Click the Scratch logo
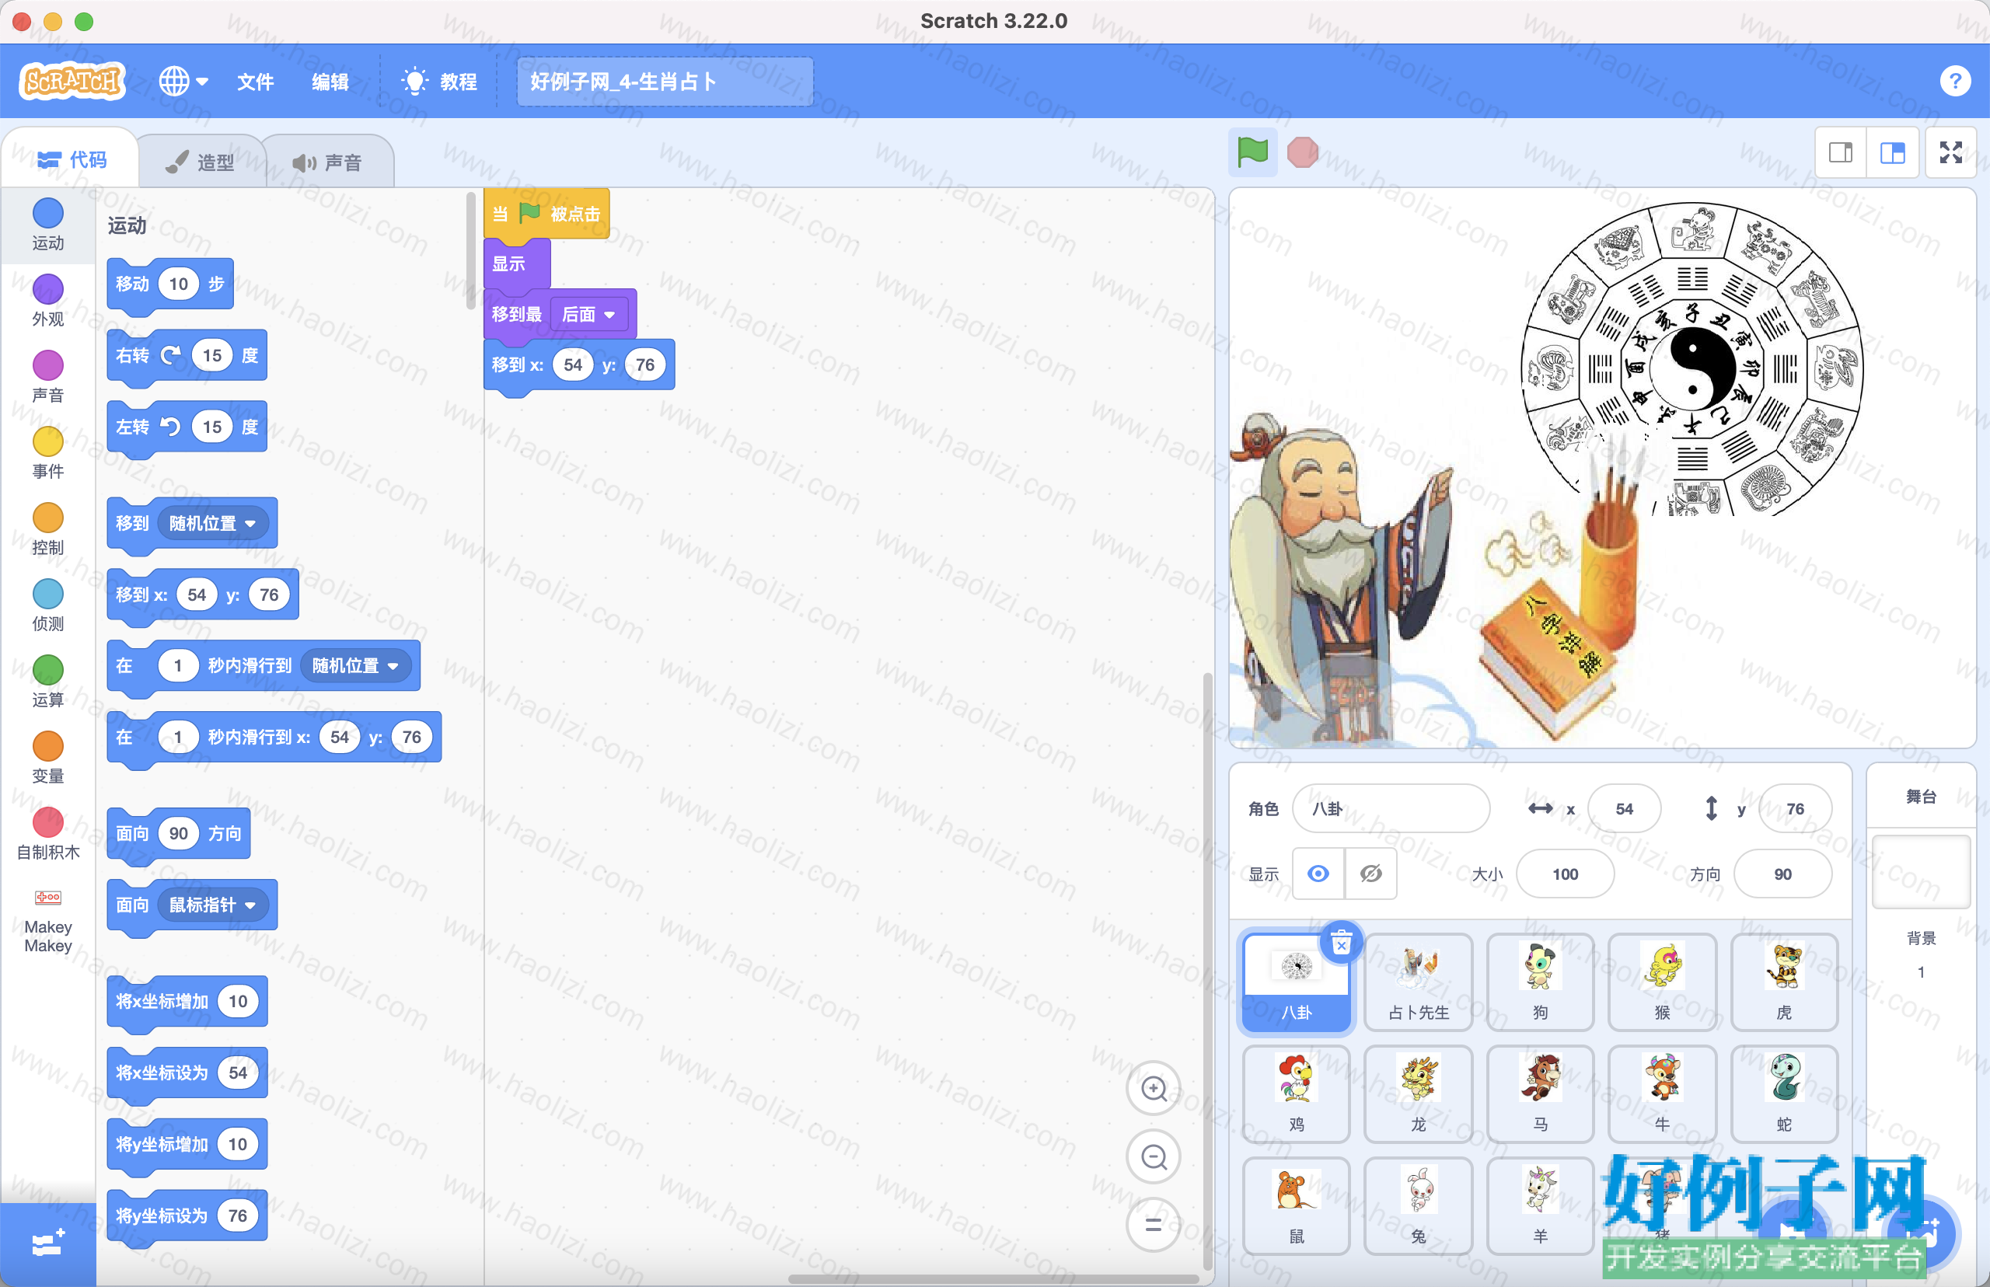Image resolution: width=1990 pixels, height=1287 pixels. point(72,81)
